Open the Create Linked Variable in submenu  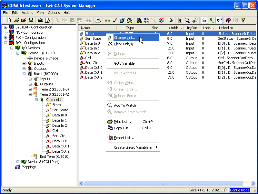(x=133, y=147)
